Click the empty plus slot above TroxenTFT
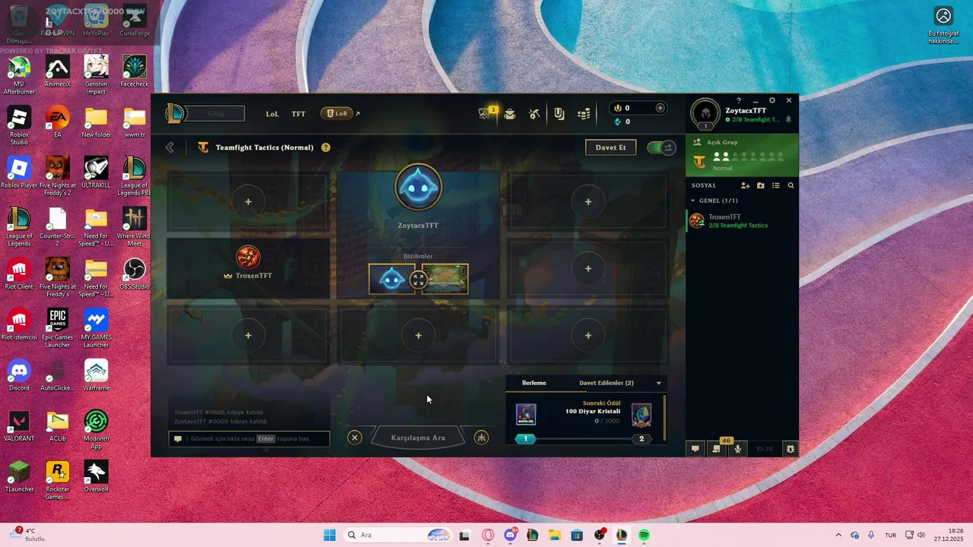Viewport: 973px width, 547px height. point(248,202)
